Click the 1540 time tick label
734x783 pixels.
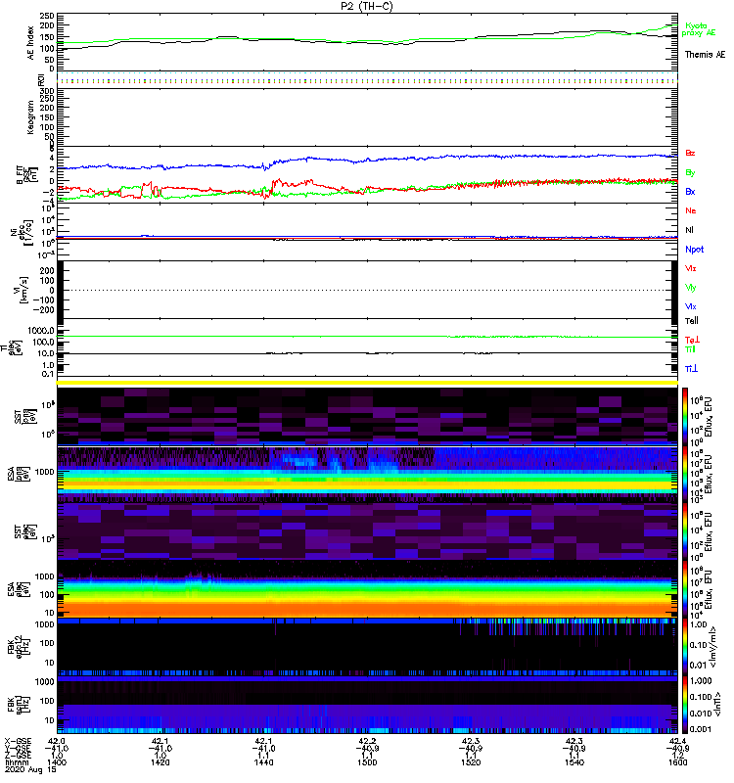pyautogui.click(x=574, y=762)
